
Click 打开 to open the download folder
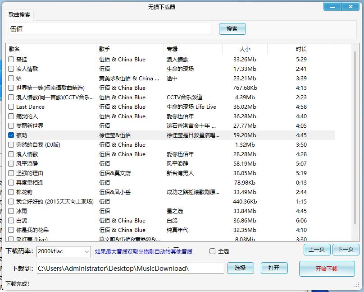(x=274, y=268)
